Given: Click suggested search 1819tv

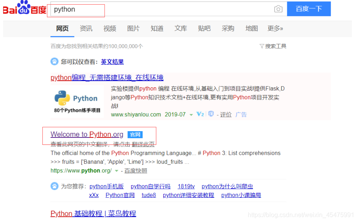Looking at the screenshot, I should tap(186, 186).
